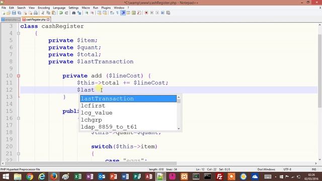322x181 pixels.
Task: Collapse the class block at line 4
Action: point(19,33)
